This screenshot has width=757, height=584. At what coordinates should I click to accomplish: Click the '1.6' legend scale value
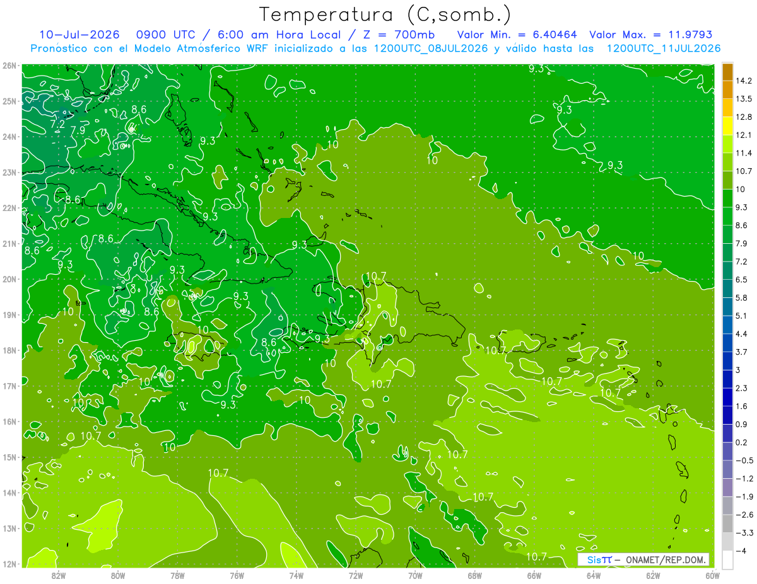click(x=741, y=406)
